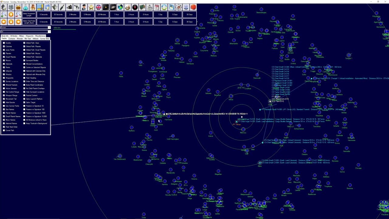Click the Tempel 1 comet marker
Viewport: 389px width, 219px height.
349,55
